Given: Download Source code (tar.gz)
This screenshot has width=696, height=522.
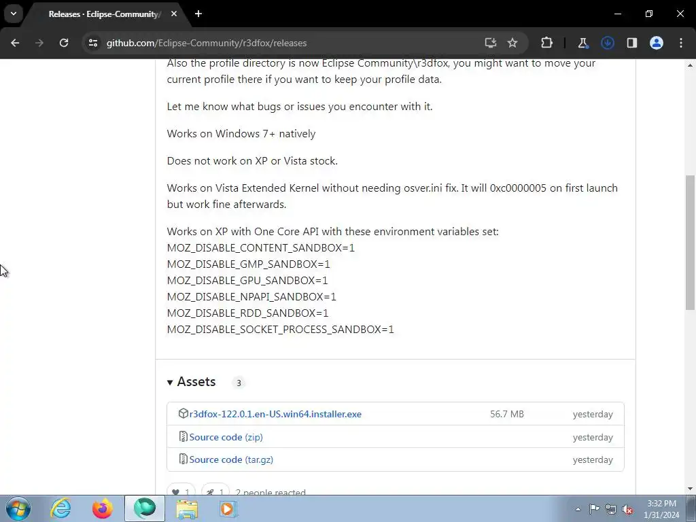Looking at the screenshot, I should (231, 460).
